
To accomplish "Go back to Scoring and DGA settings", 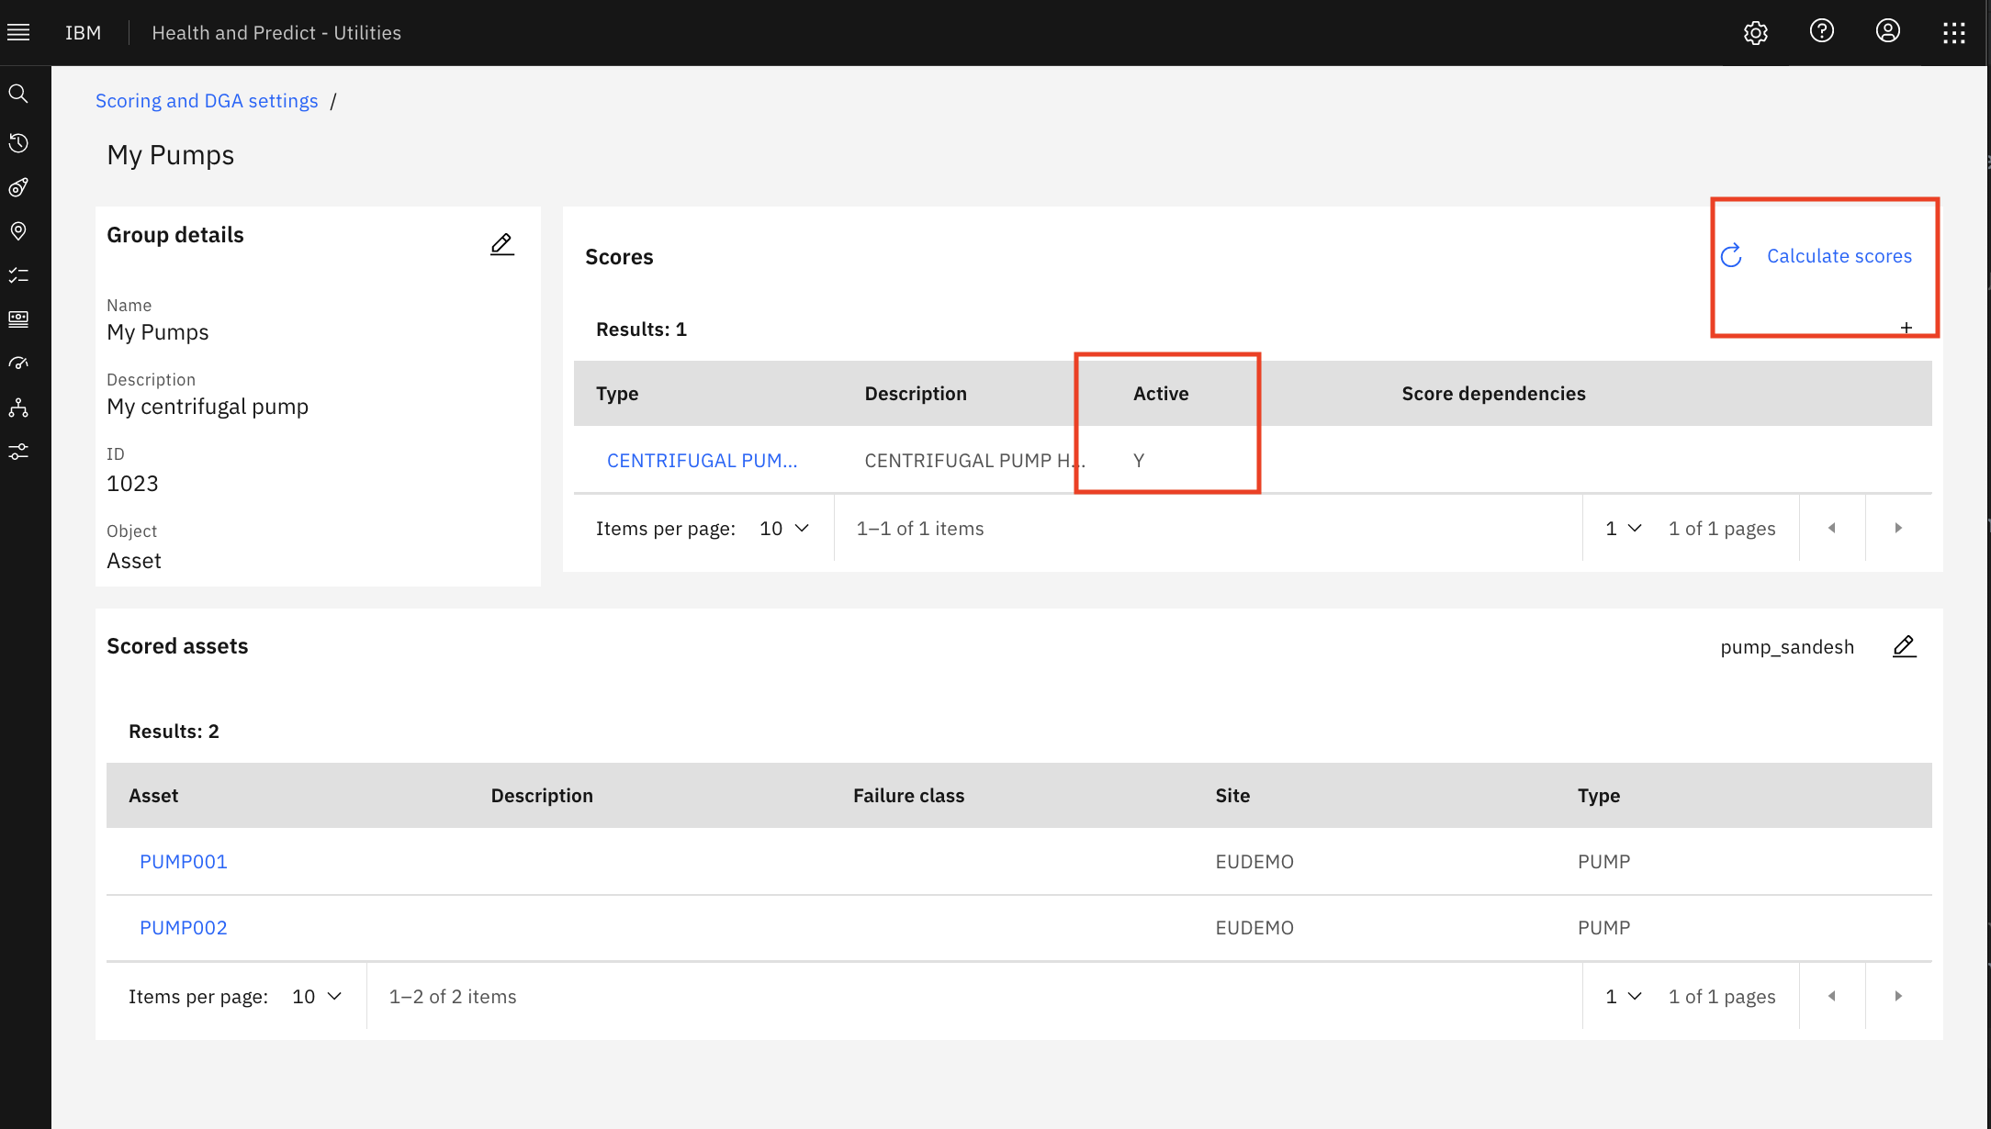I will pyautogui.click(x=207, y=101).
